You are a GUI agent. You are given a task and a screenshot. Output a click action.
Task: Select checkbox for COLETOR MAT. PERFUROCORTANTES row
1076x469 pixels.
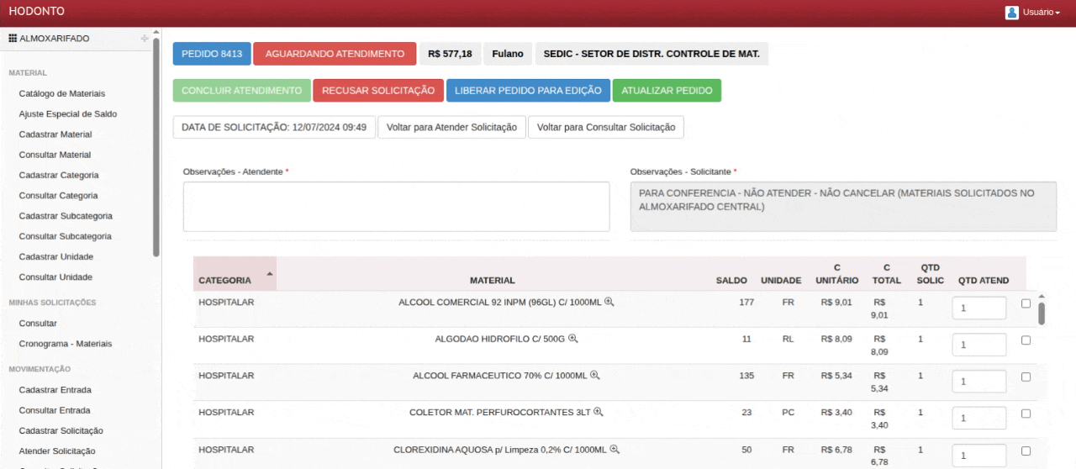(x=1026, y=414)
